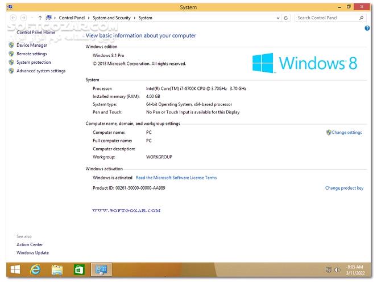Viewport: 377px width, 282px height.
Task: Select the Control Panel taskbar button
Action: click(x=101, y=269)
